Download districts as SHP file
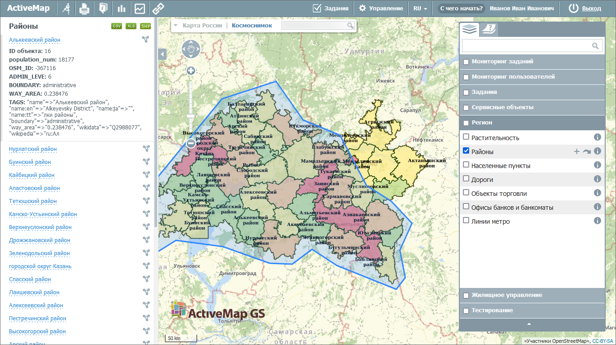Viewport: 616px width, 345px height. click(145, 27)
